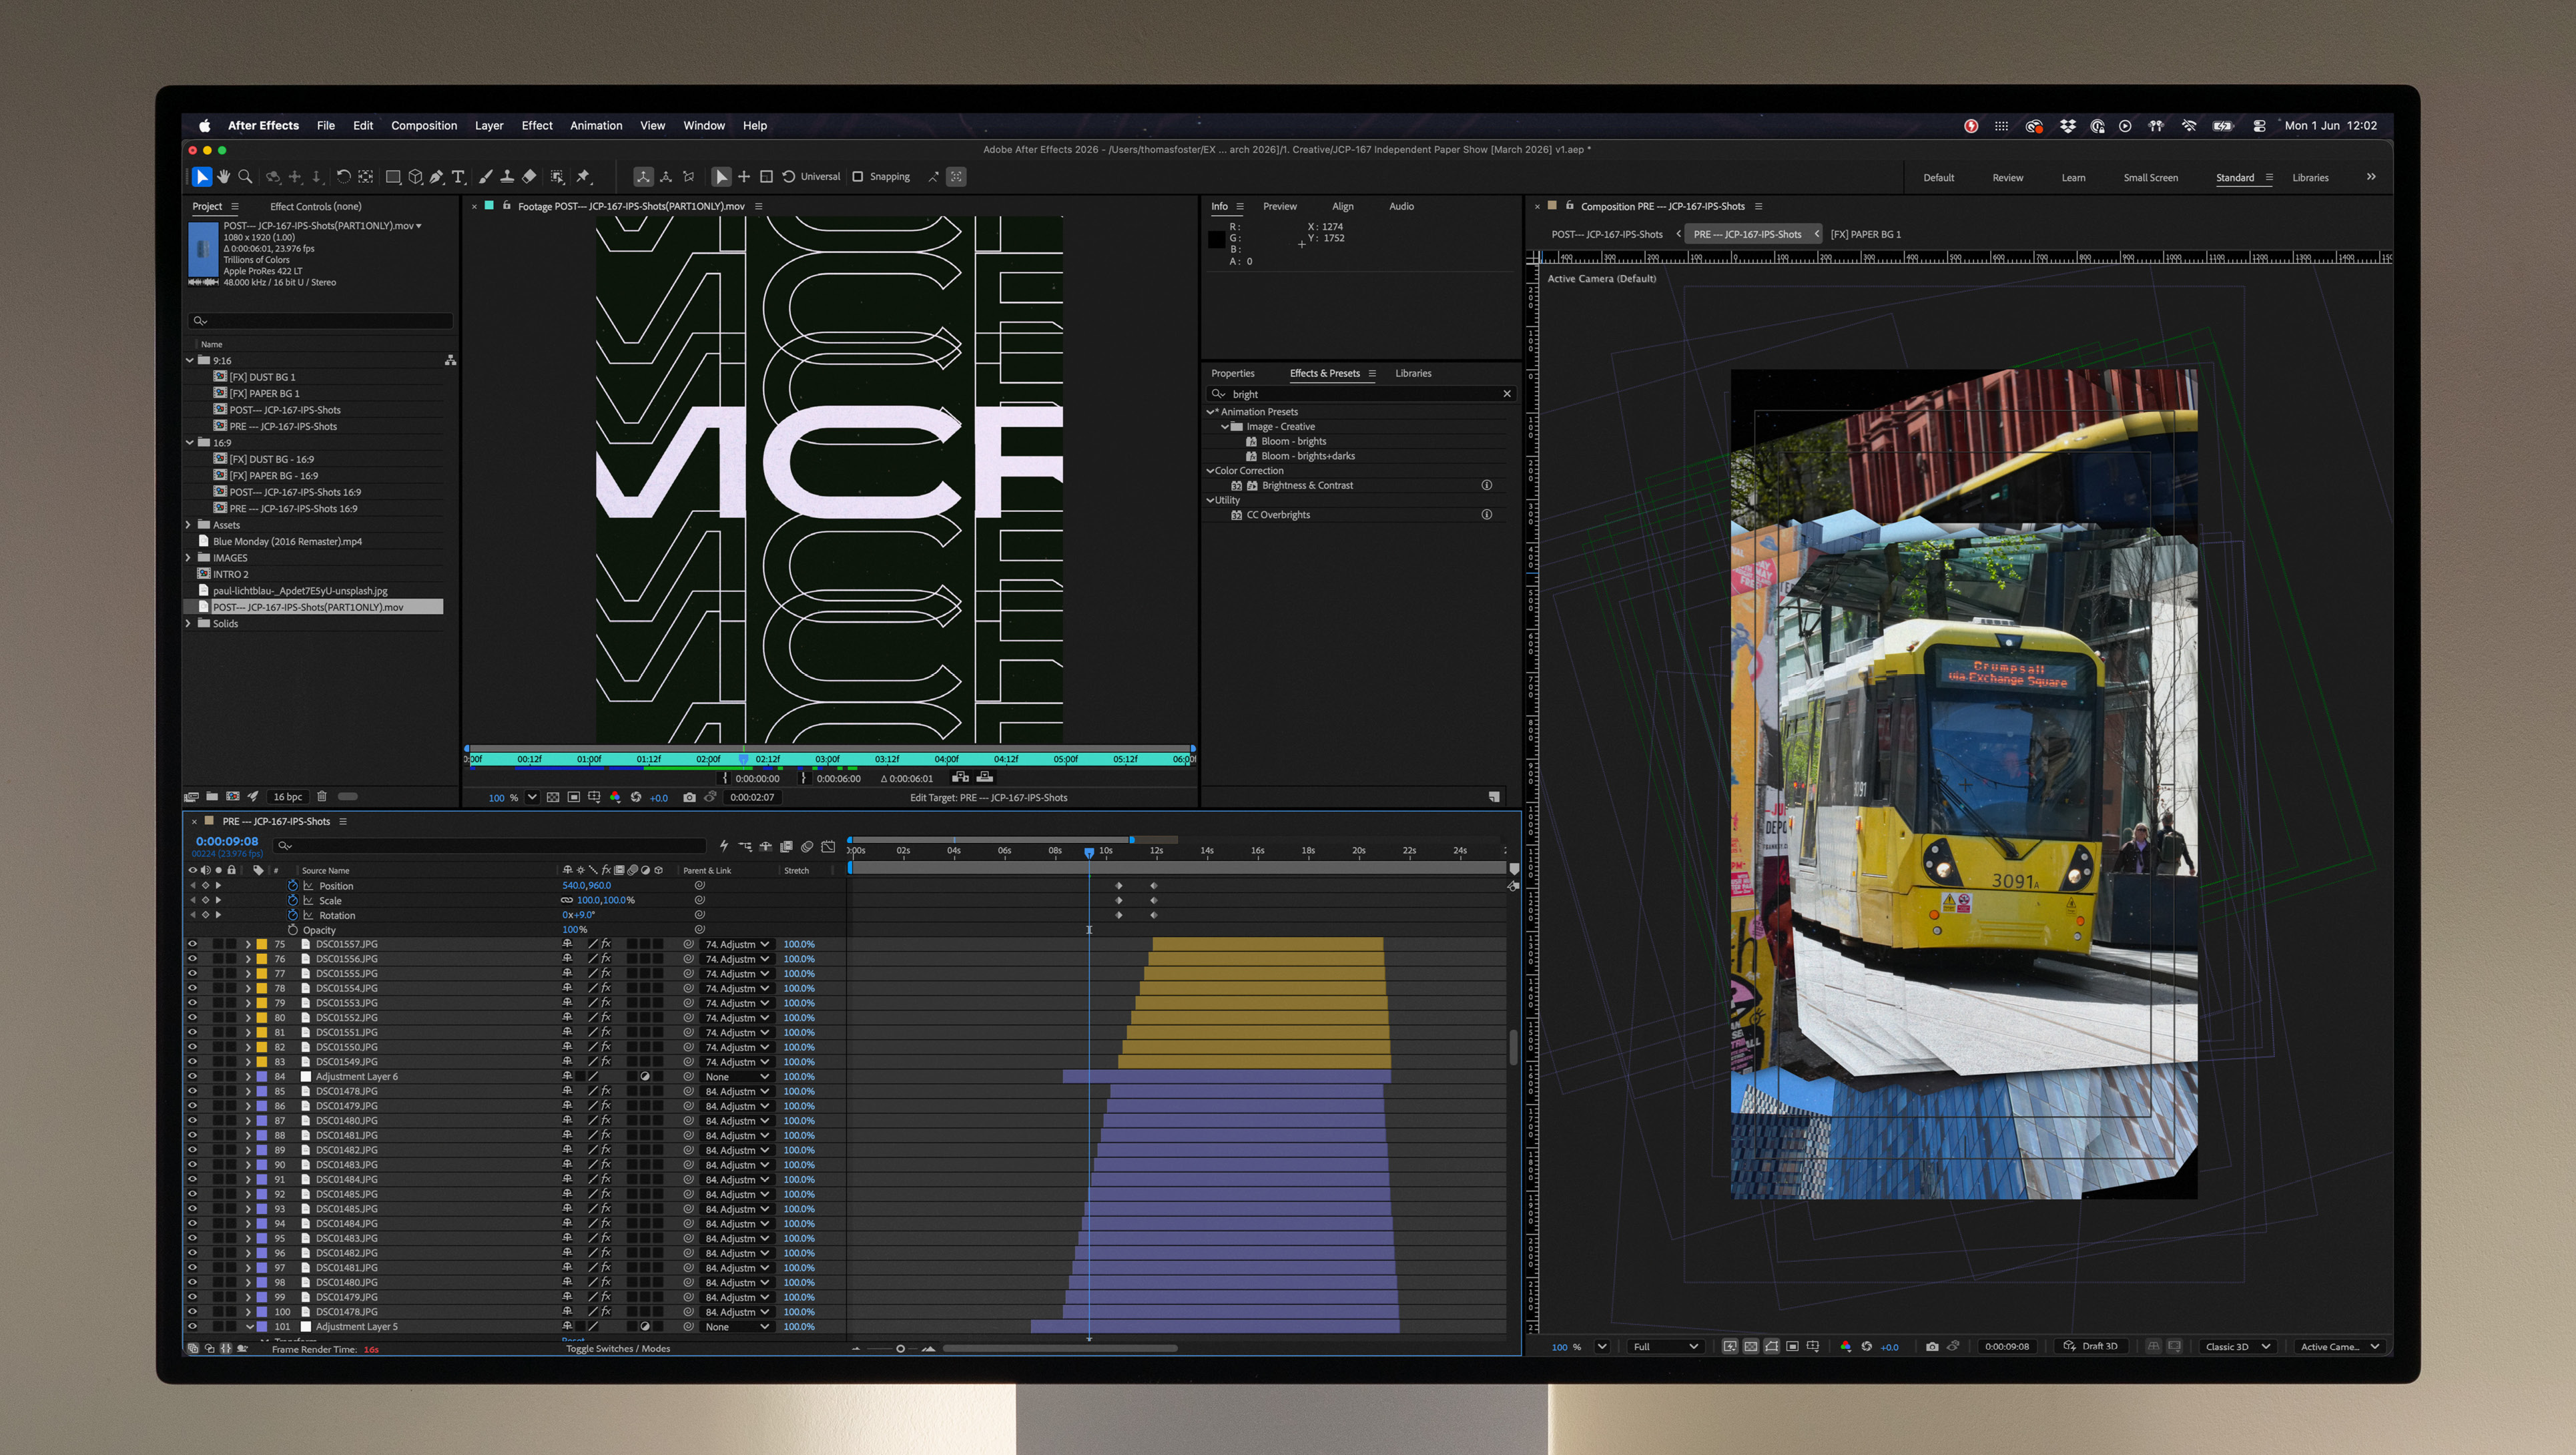Click the Graph Editor icon in timeline

click(x=828, y=846)
